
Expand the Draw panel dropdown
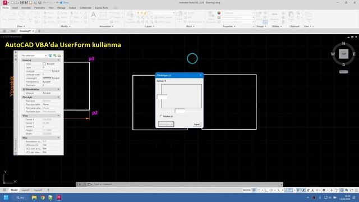(x=21, y=26)
